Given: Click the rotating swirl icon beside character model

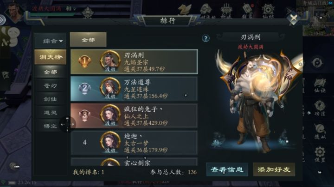Looking at the screenshot, I should [x=317, y=63].
